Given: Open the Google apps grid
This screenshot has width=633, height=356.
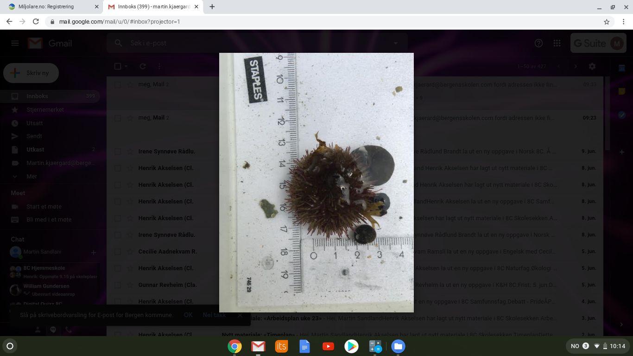Looking at the screenshot, I should [x=557, y=43].
